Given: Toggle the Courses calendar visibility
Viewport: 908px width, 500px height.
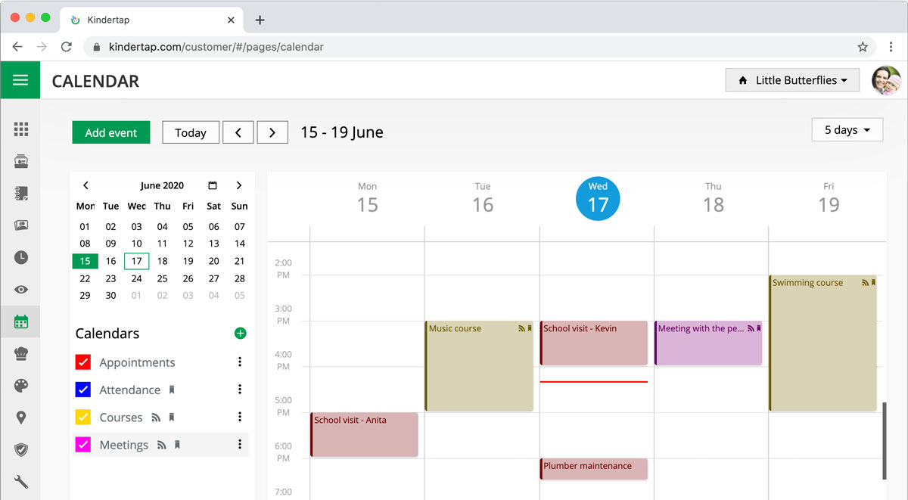Looking at the screenshot, I should tap(84, 417).
